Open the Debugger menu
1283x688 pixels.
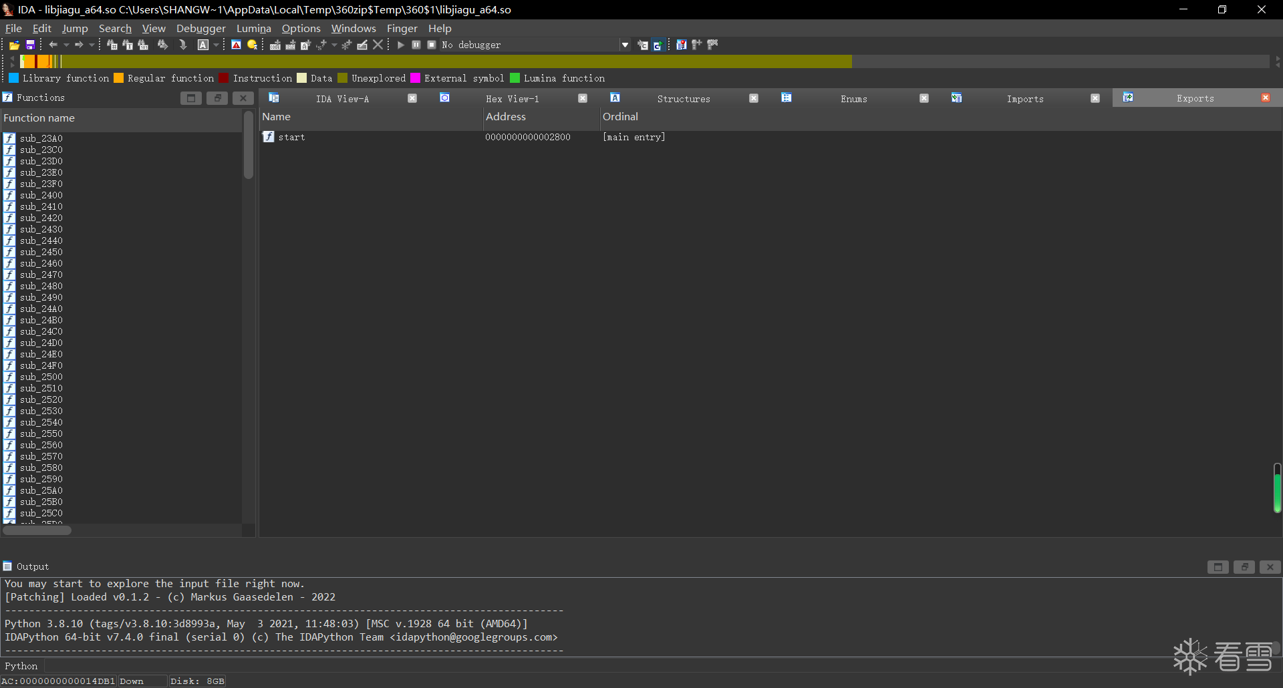(201, 28)
